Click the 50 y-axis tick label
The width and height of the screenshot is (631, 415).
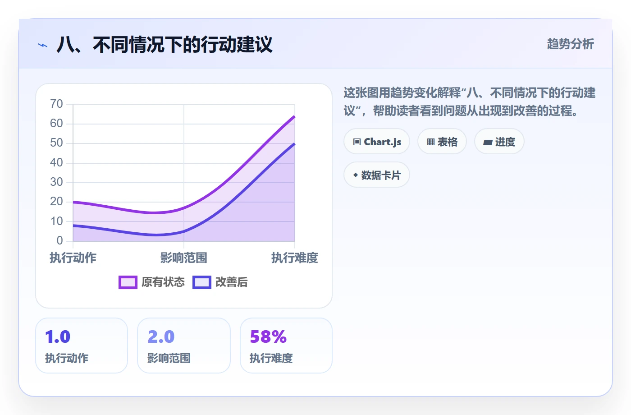coord(56,143)
